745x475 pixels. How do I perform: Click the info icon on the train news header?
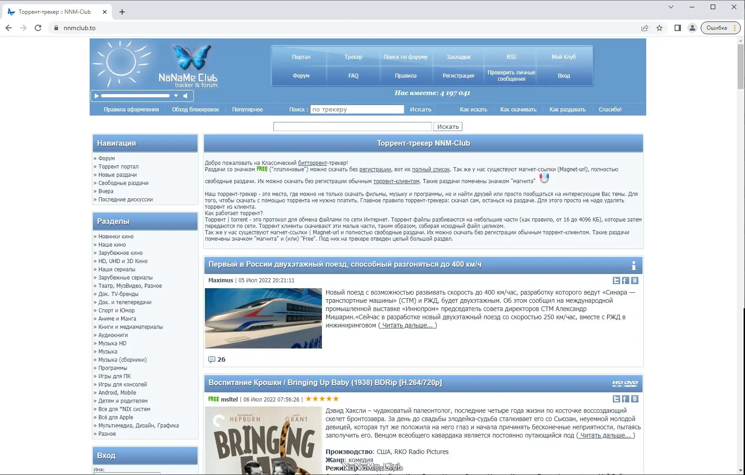[633, 265]
